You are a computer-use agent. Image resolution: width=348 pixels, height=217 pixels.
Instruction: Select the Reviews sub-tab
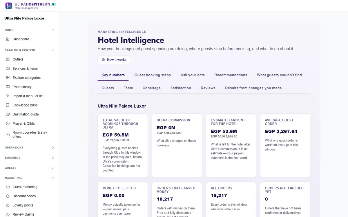tap(208, 88)
